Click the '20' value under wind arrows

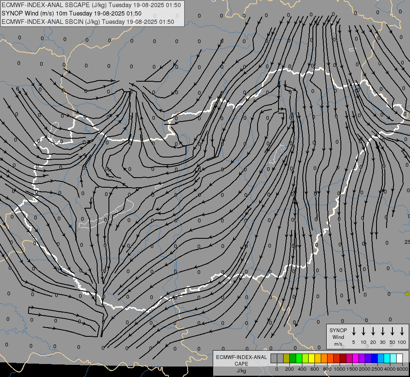(x=373, y=342)
